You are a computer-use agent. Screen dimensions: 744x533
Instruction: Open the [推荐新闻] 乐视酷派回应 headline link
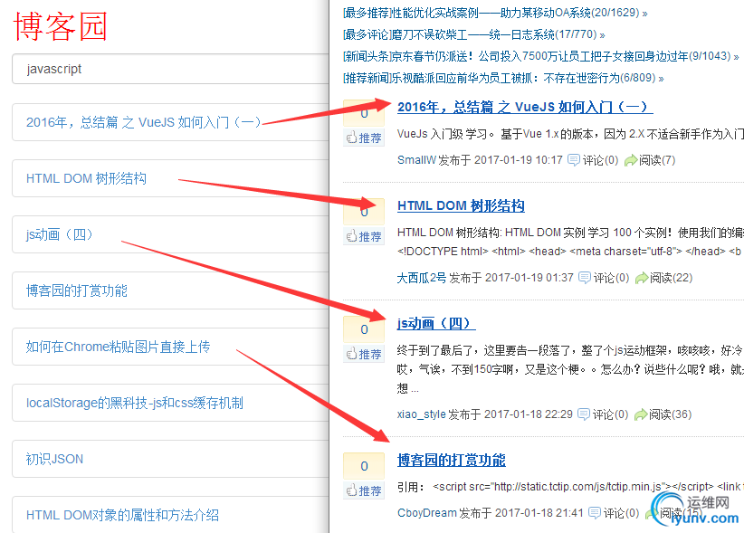[503, 78]
